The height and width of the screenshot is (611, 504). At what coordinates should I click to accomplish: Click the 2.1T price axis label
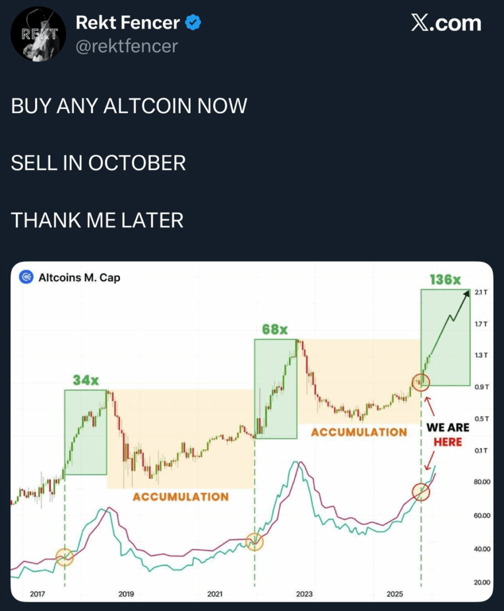click(481, 292)
